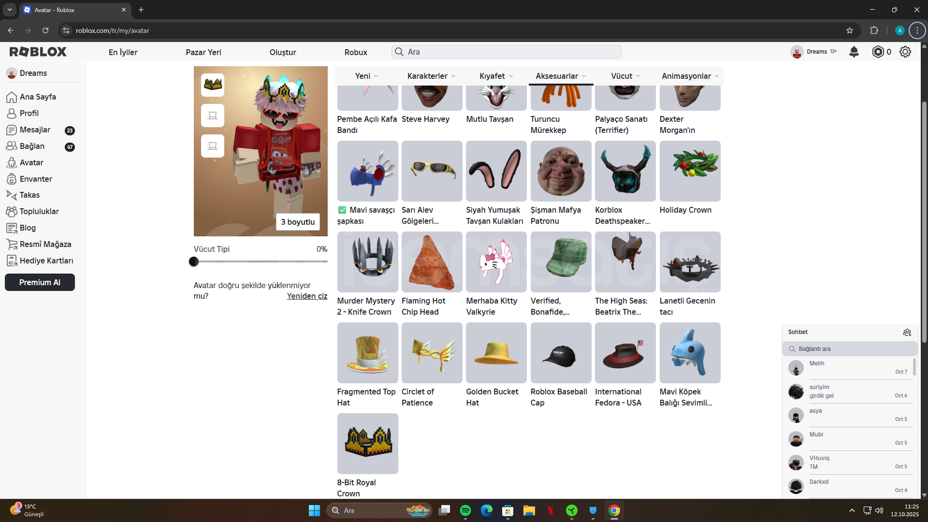Go to Takas in the sidebar
Screen dimensions: 928x522
pyautogui.click(x=29, y=195)
